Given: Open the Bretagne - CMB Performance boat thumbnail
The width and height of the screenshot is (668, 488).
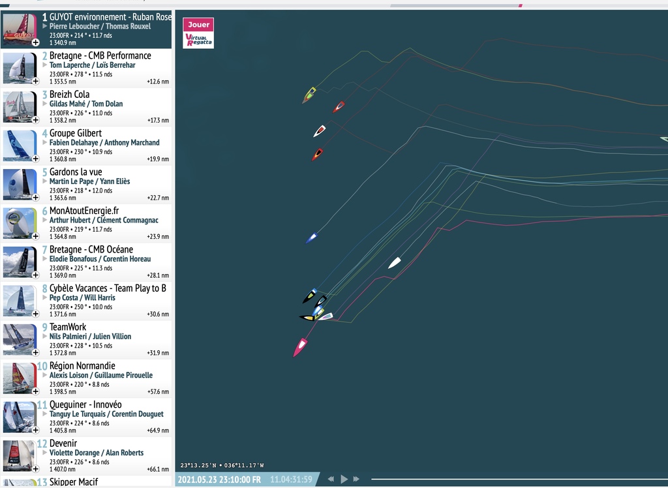Looking at the screenshot, I should [x=20, y=67].
